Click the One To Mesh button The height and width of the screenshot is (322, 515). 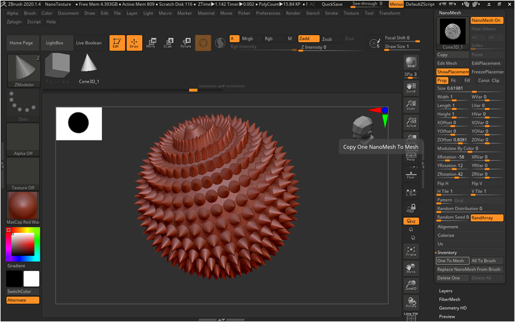pyautogui.click(x=452, y=261)
